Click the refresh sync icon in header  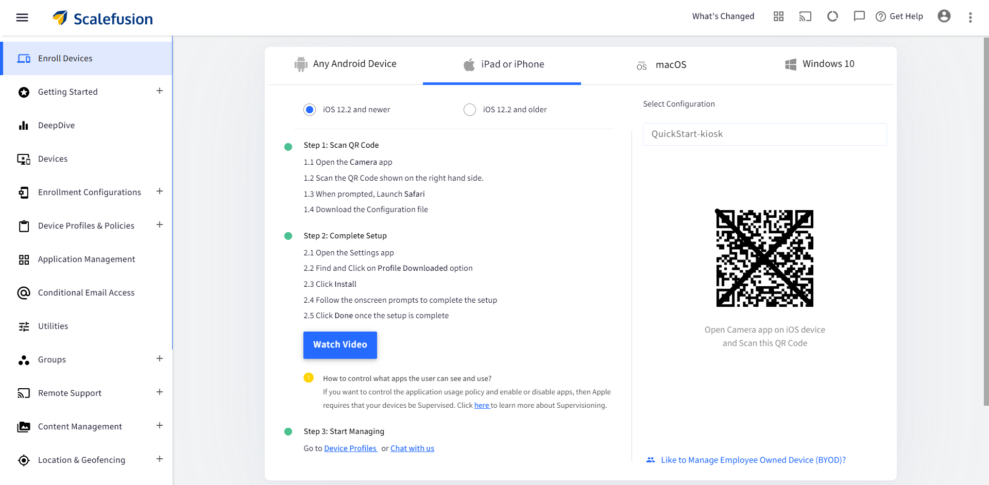(x=832, y=16)
